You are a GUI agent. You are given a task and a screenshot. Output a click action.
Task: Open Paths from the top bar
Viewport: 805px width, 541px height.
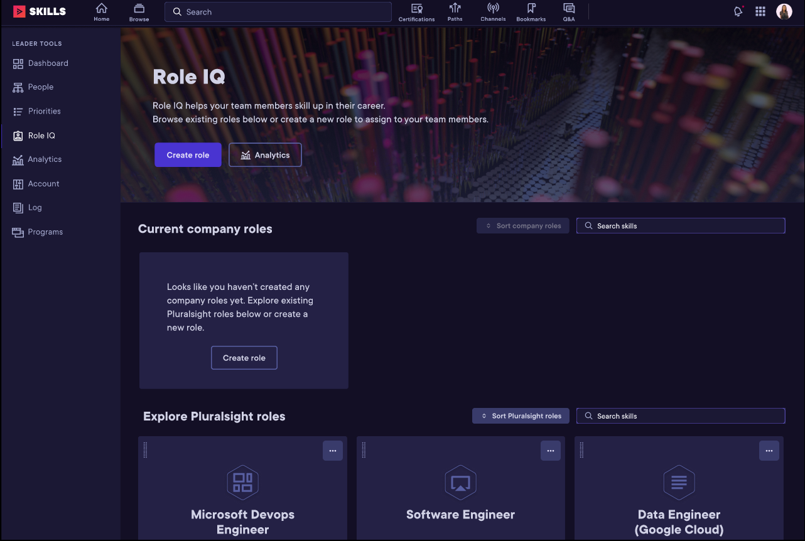pyautogui.click(x=455, y=12)
